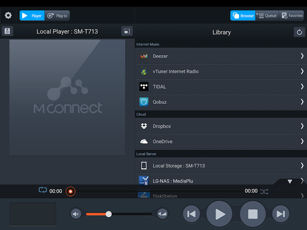Click the mconnect album art area
The image size is (307, 230).
pyautogui.click(x=67, y=98)
